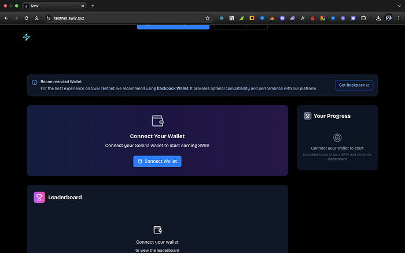Click the Swiv lightning bolt logo

point(27,37)
